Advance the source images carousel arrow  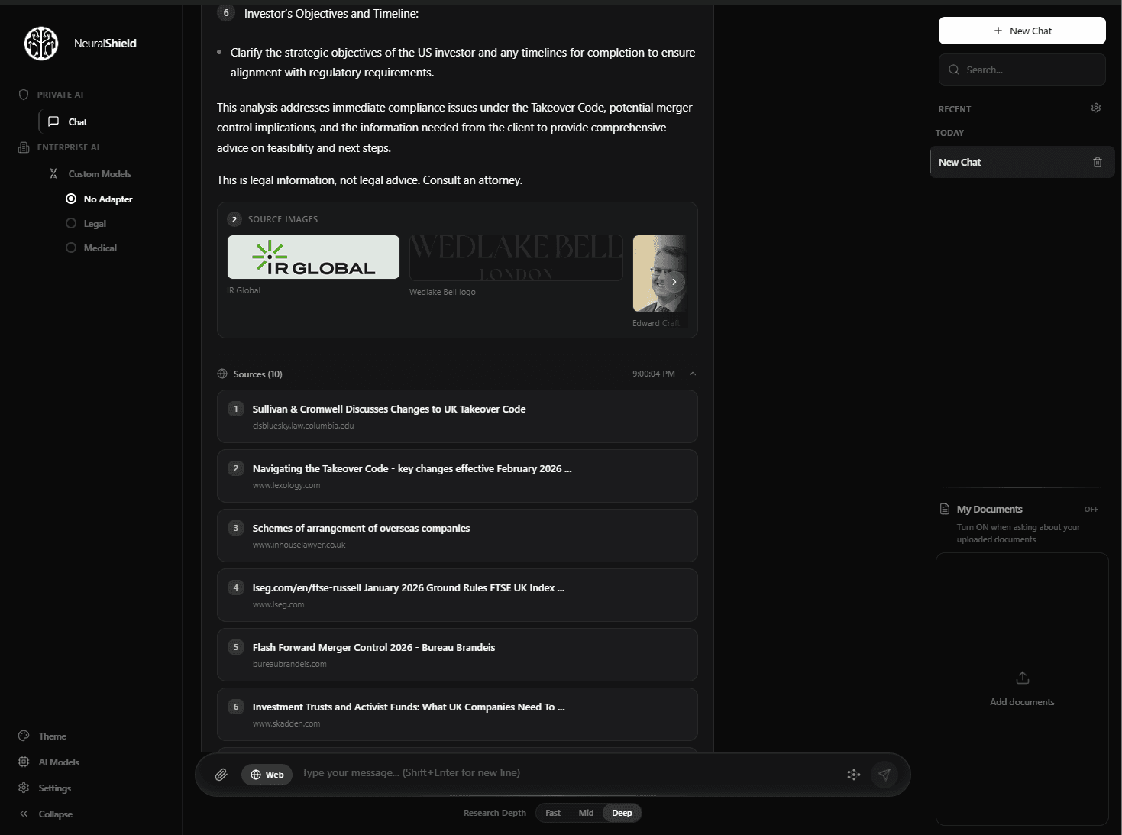[674, 281]
